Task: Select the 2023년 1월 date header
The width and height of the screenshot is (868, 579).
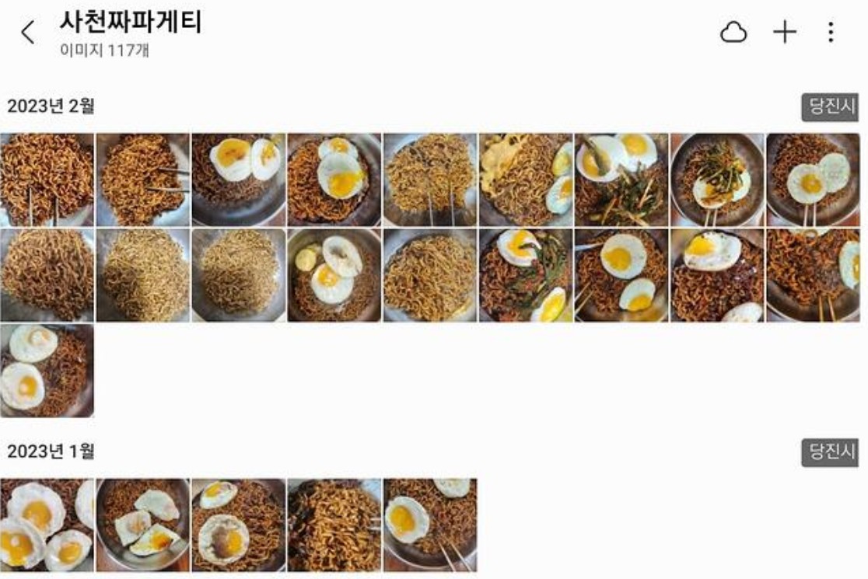Action: (51, 452)
